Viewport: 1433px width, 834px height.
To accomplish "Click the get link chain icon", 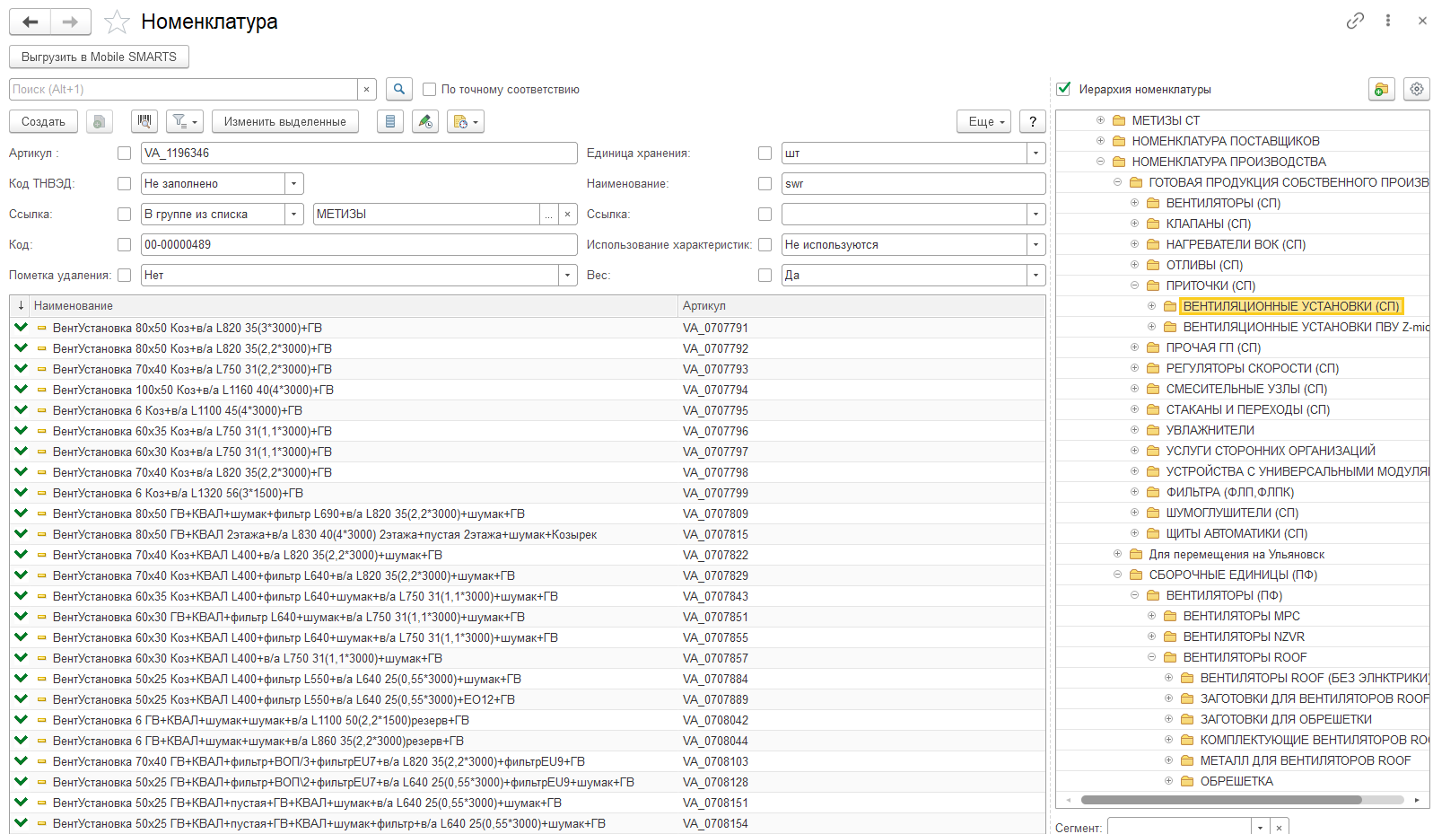I will (x=1355, y=21).
